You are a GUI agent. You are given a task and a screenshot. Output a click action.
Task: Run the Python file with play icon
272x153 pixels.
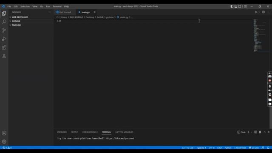click(256, 12)
